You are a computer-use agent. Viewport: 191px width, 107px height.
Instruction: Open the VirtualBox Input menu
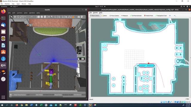[18, 4]
